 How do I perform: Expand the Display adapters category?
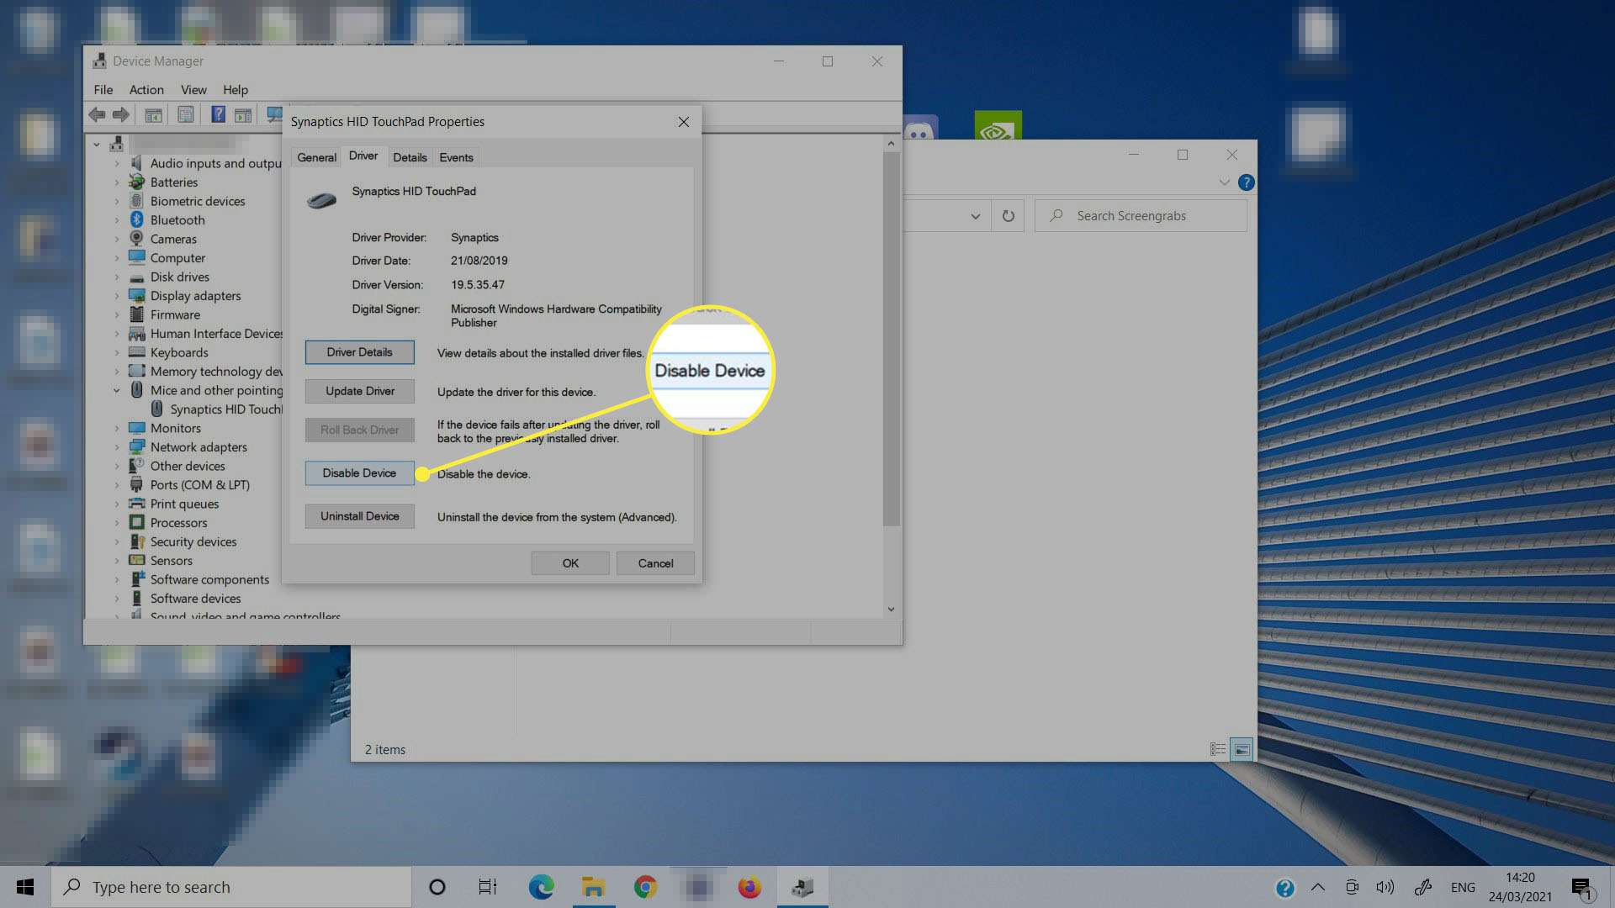point(118,295)
